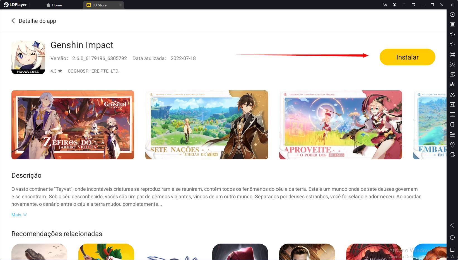Click the Android back triangle button

452,225
